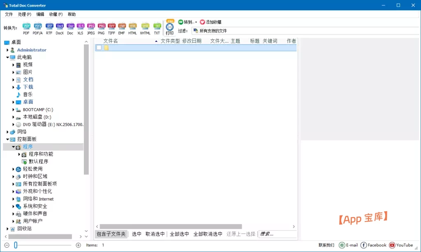421x252 pixels.
Task: Open the YouTube link at bottom right
Action: 401,245
